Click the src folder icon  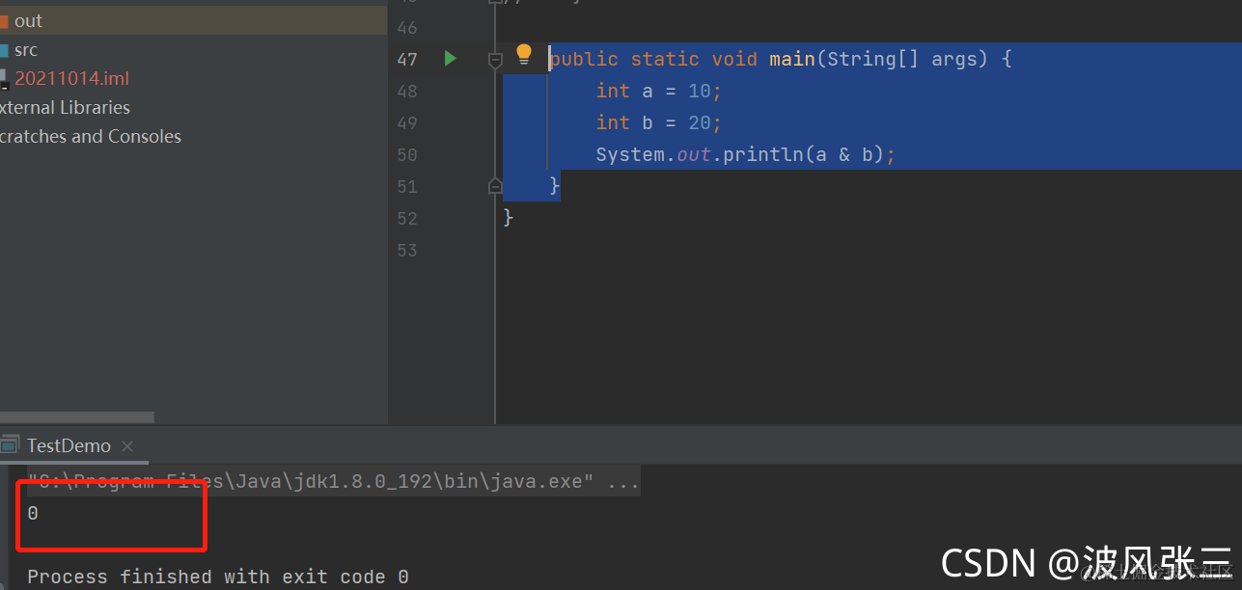coord(4,50)
